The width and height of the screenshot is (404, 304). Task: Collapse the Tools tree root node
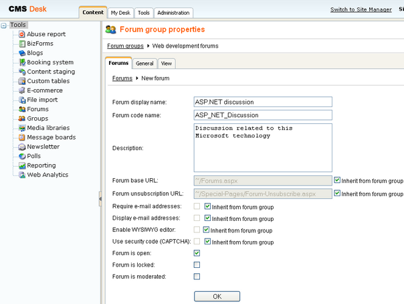click(4, 25)
